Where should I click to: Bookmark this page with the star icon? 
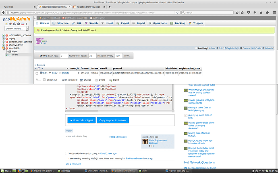pyautogui.click(x=237, y=12)
